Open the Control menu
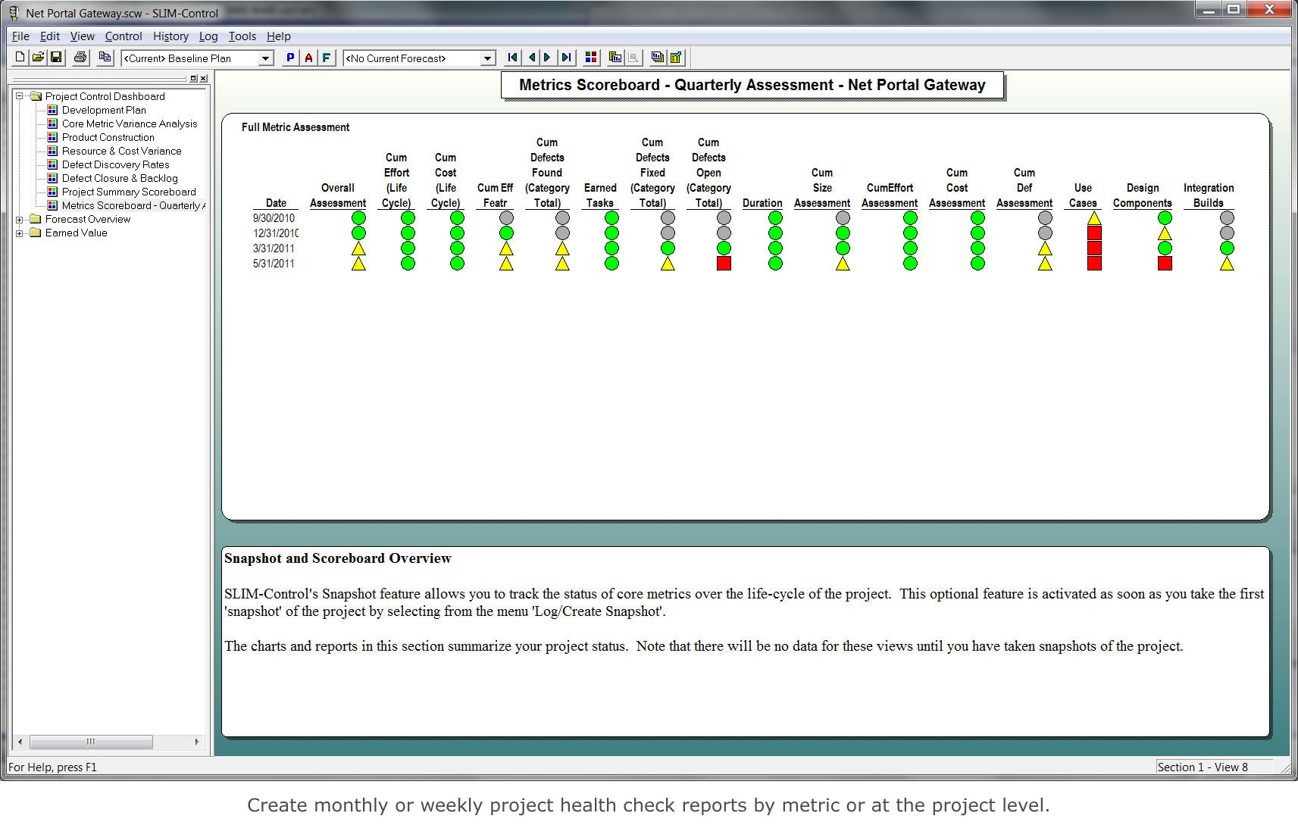 point(124,36)
